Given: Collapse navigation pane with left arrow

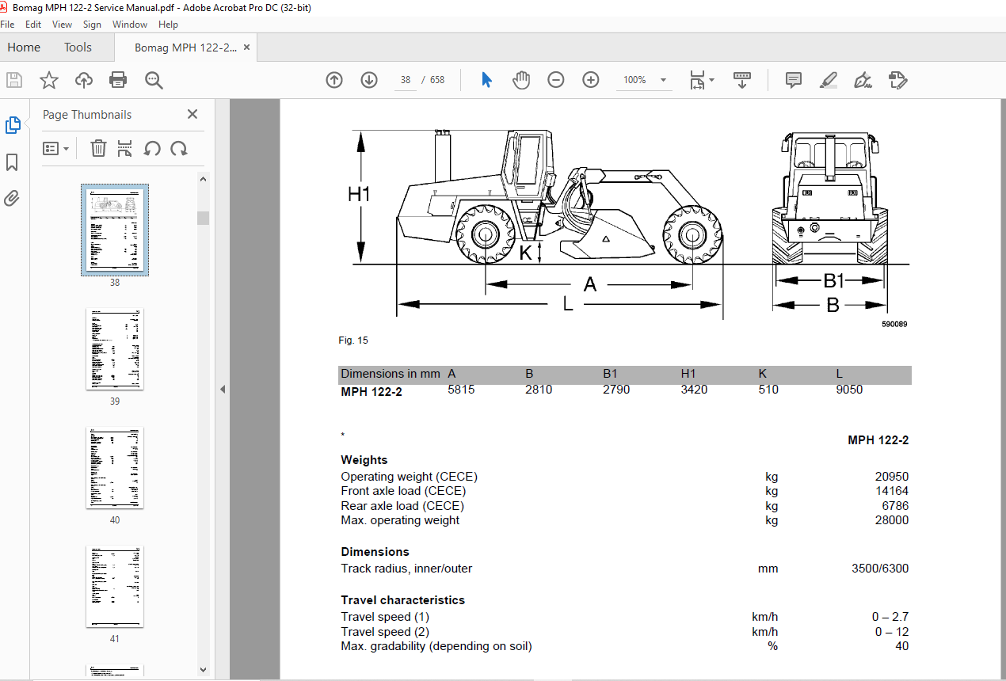Looking at the screenshot, I should coord(223,390).
